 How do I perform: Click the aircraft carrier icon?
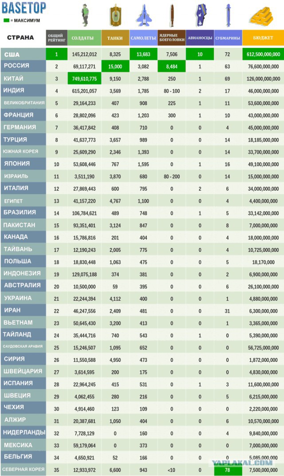click(x=200, y=15)
